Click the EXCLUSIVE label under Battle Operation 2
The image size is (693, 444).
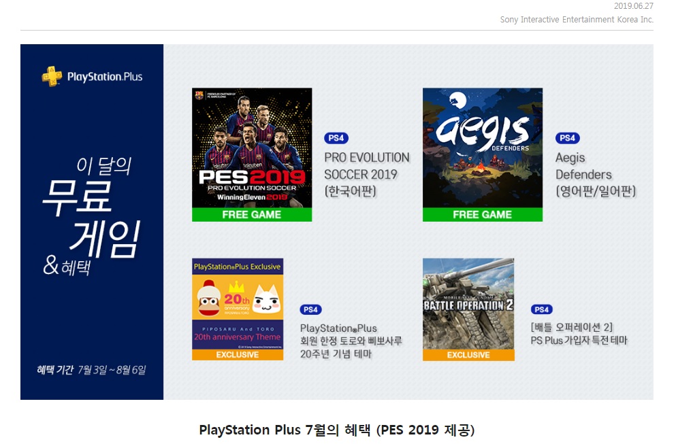point(468,355)
